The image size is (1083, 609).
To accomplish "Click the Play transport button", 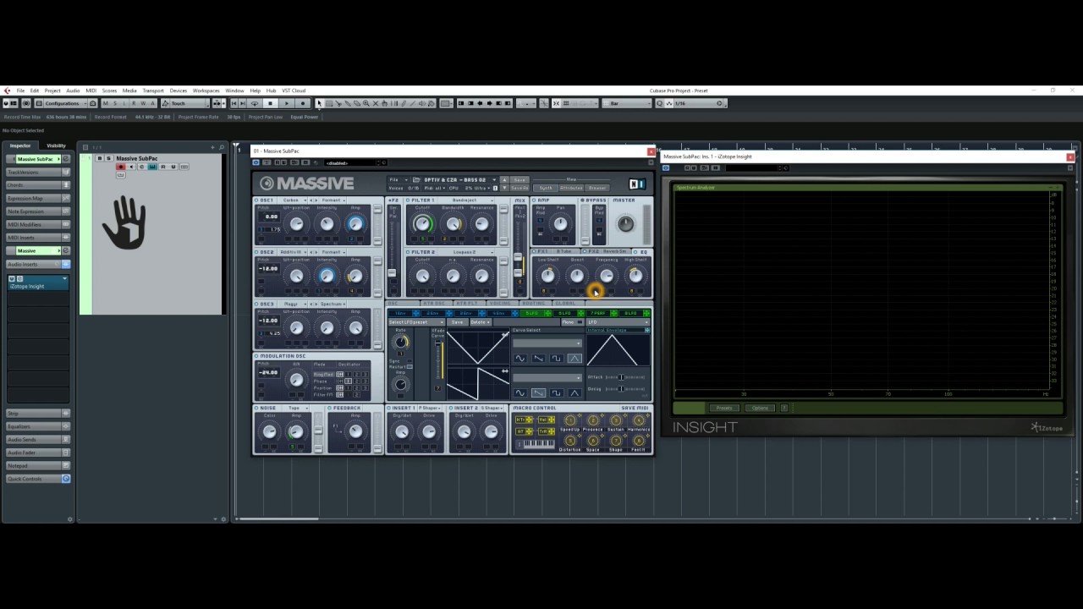I will (x=287, y=103).
